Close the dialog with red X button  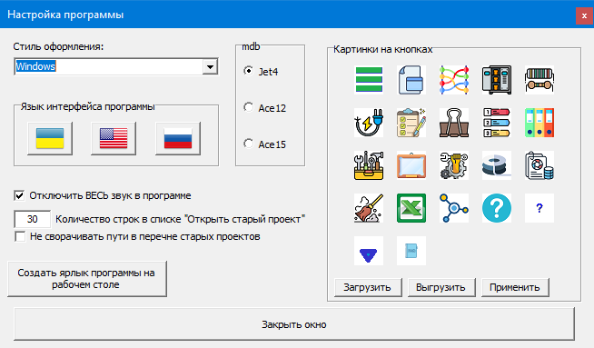point(585,16)
